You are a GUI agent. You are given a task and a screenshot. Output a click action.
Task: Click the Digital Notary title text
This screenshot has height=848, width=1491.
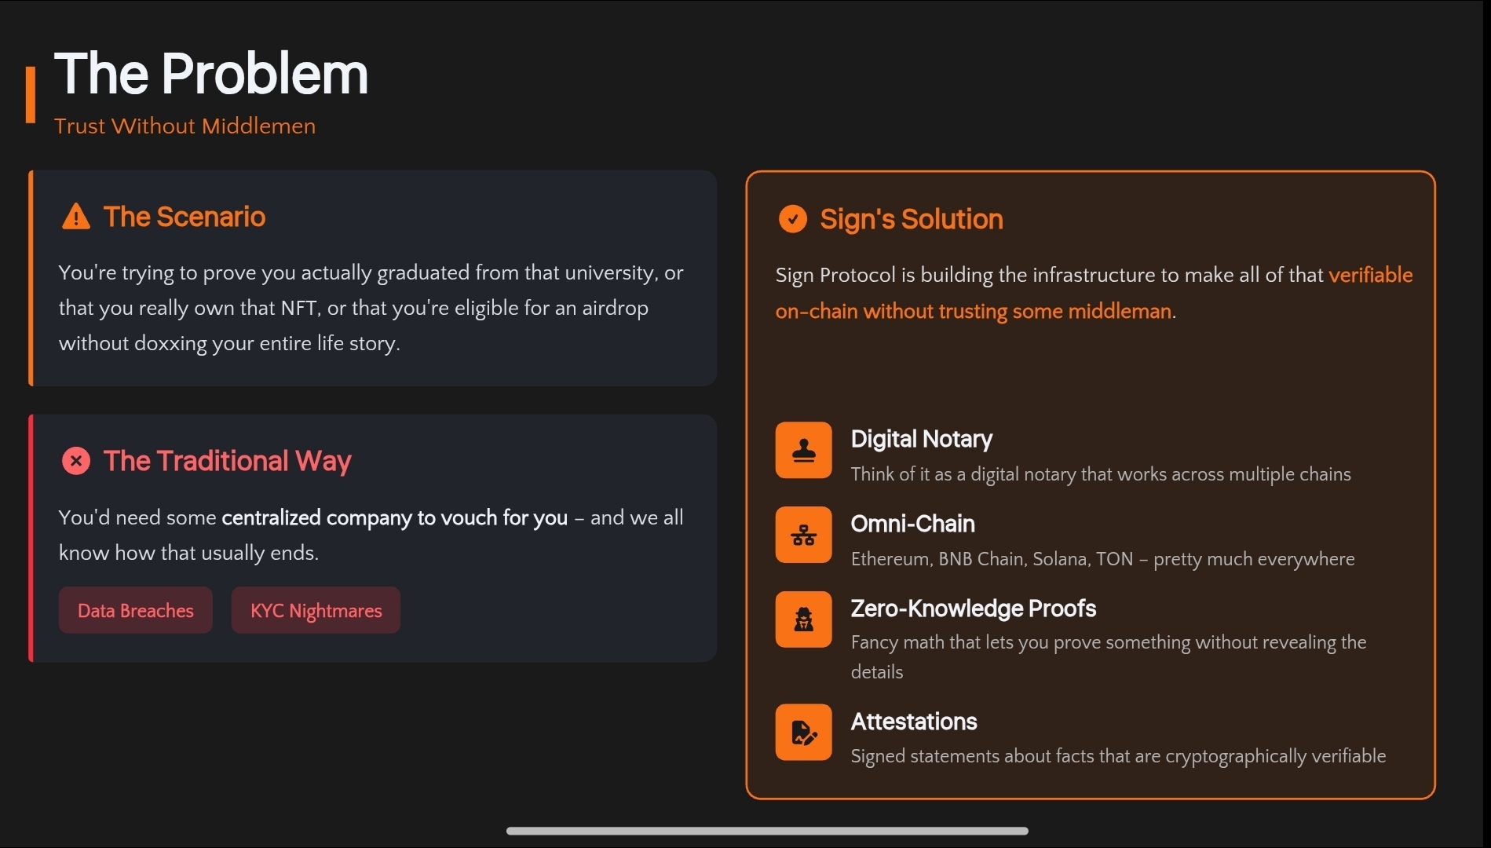pyautogui.click(x=921, y=439)
